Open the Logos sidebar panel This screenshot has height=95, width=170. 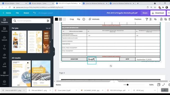click(x=4, y=83)
